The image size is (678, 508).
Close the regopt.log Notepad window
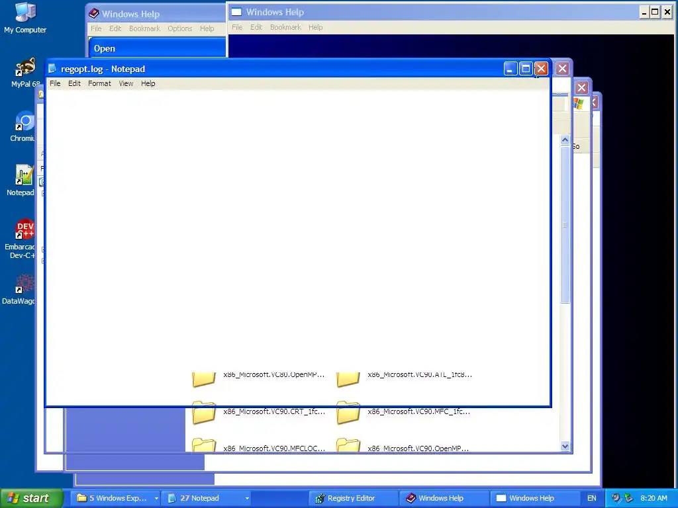pos(541,69)
